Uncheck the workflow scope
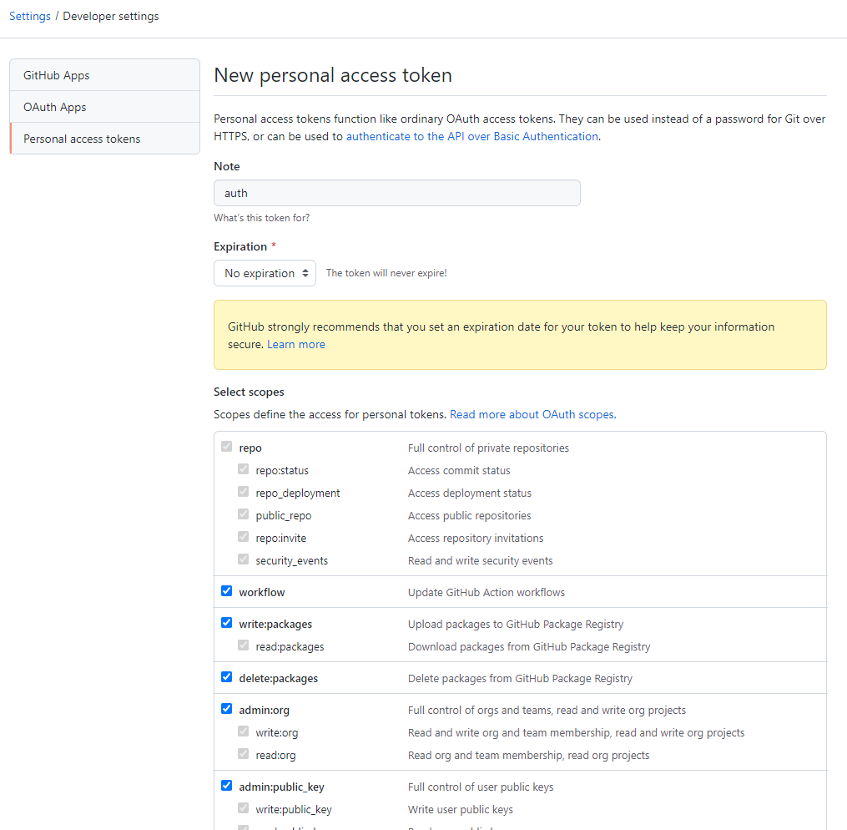The height and width of the screenshot is (830, 847). (227, 591)
